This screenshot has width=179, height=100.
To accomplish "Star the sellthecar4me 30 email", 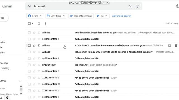I will pyautogui.click(x=34, y=84).
